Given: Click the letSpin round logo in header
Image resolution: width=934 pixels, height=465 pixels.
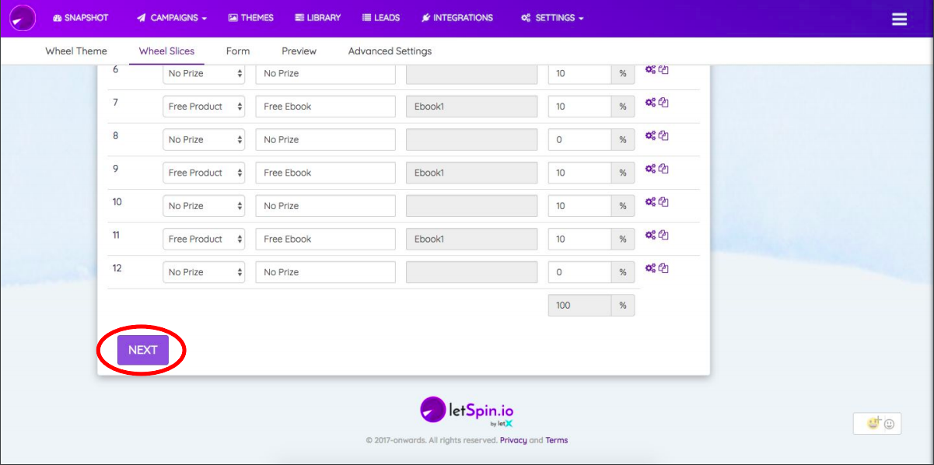Looking at the screenshot, I should [x=23, y=18].
